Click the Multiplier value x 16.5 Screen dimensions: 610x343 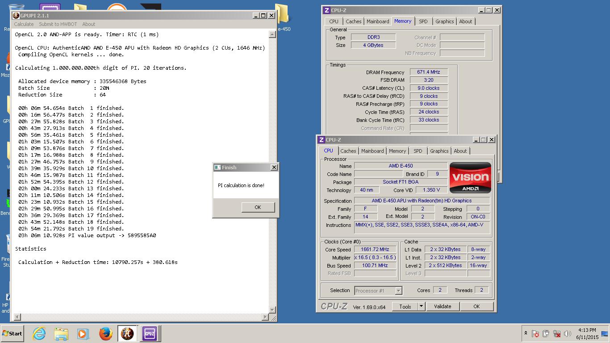375,258
